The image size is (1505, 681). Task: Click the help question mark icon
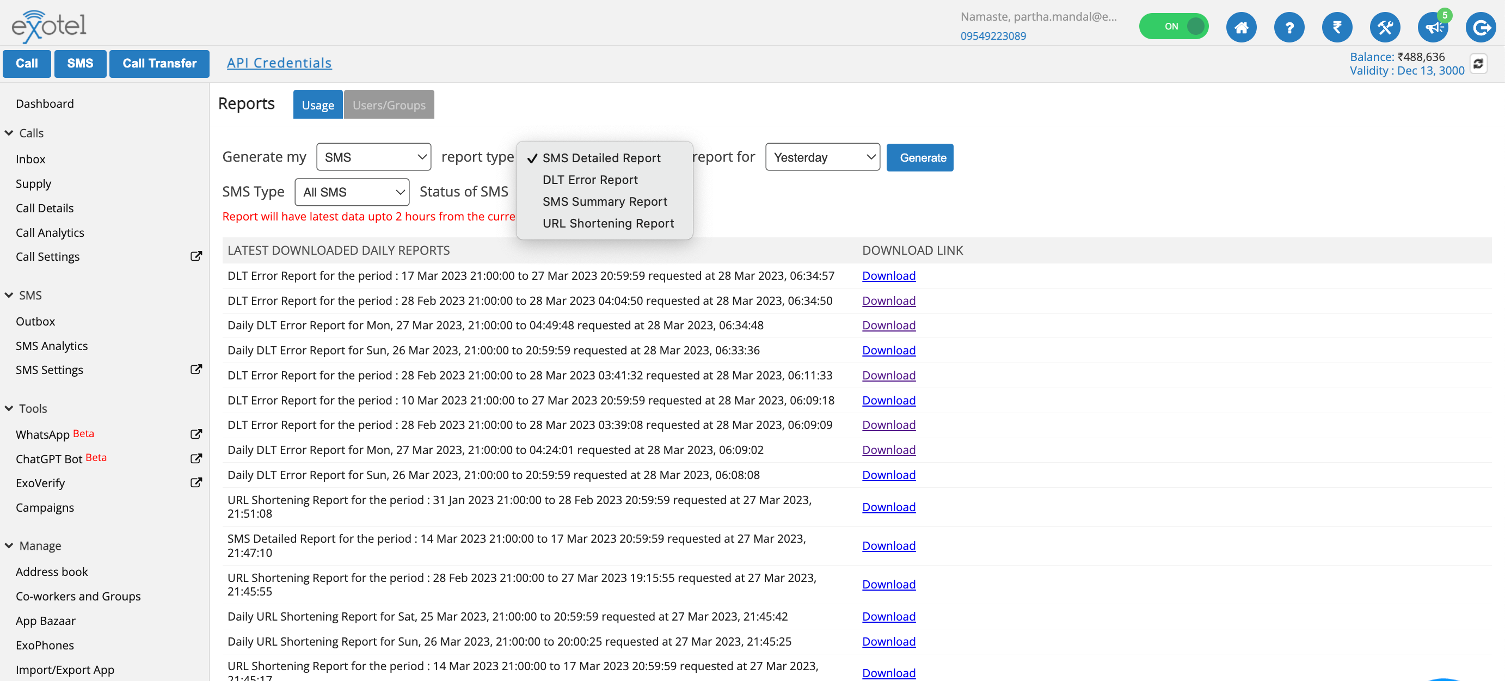tap(1289, 27)
